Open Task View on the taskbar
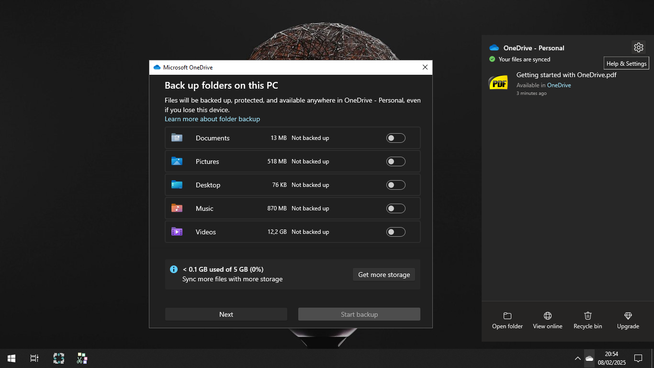The height and width of the screenshot is (368, 654). (x=34, y=358)
